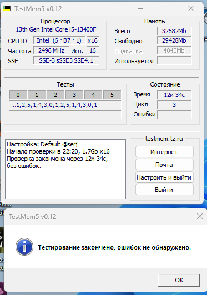Select test block 5
The height and width of the screenshot is (295, 207).
coord(112,95)
